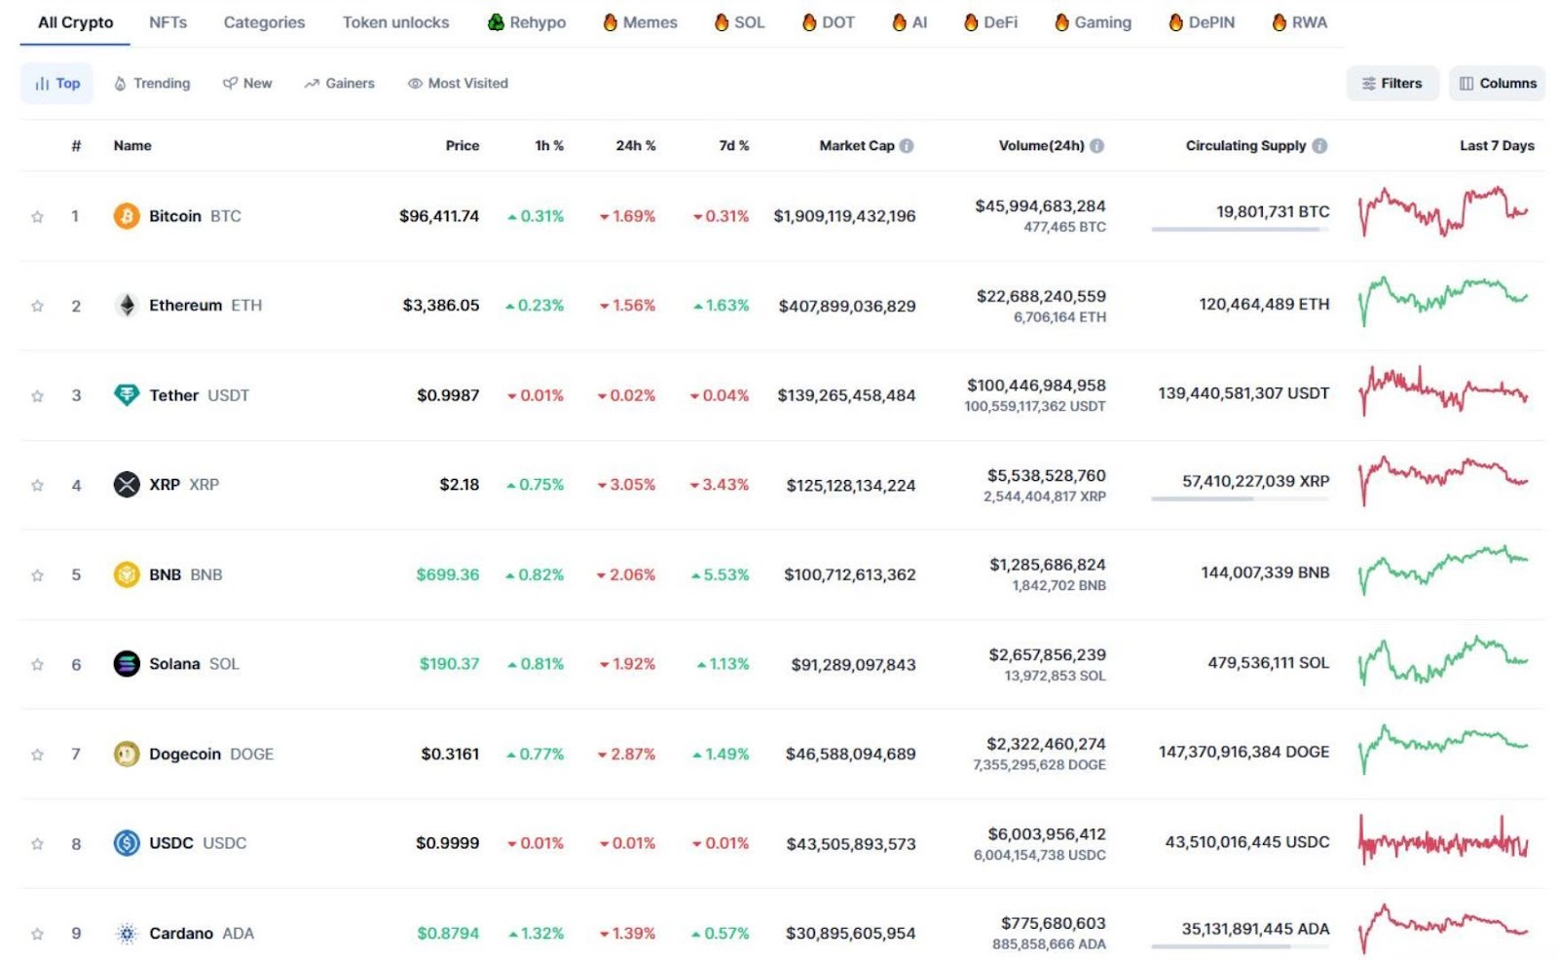Click the Ethereum diamond logo
Screen dimensions: 1558x960
pyautogui.click(x=127, y=305)
